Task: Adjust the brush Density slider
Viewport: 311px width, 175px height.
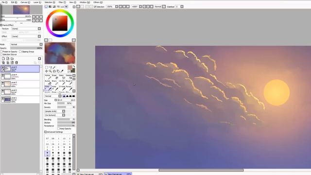Action: point(66,107)
